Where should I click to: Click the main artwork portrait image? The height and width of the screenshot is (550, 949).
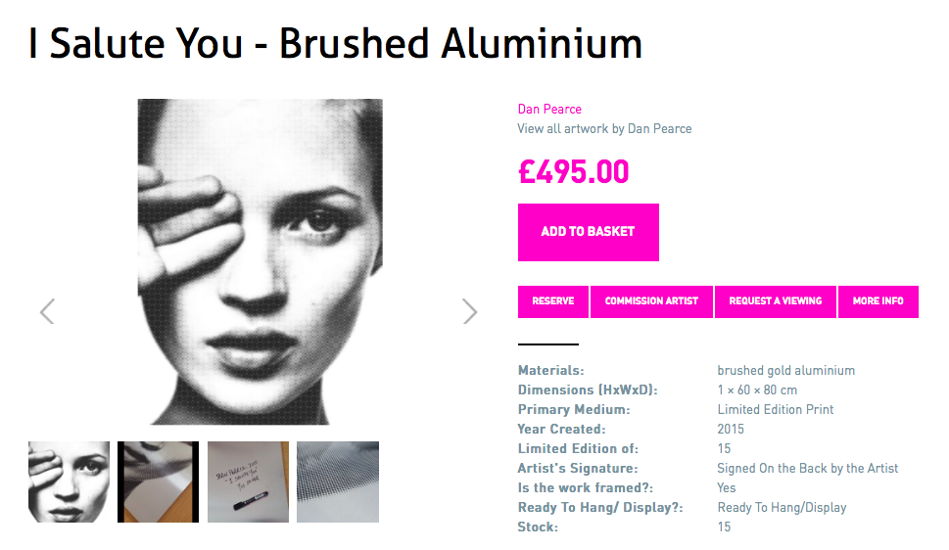point(261,261)
